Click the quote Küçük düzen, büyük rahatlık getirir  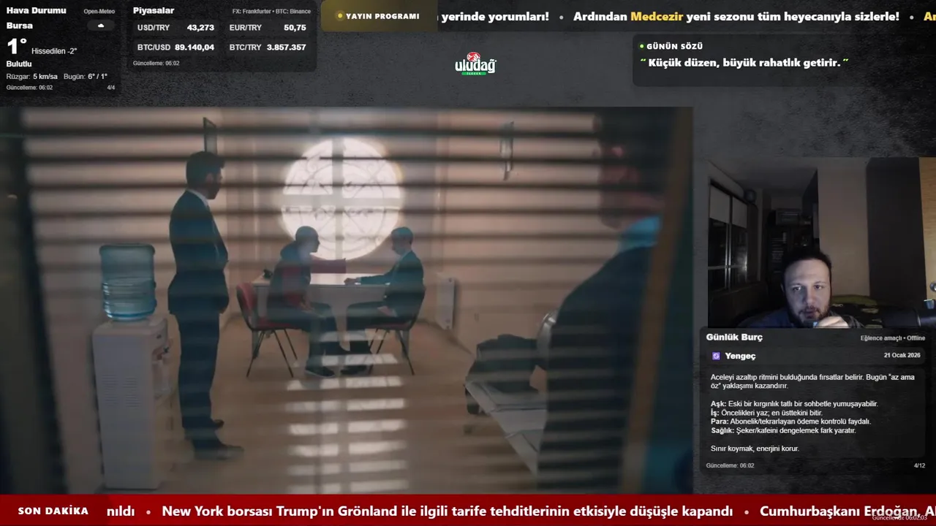click(744, 63)
